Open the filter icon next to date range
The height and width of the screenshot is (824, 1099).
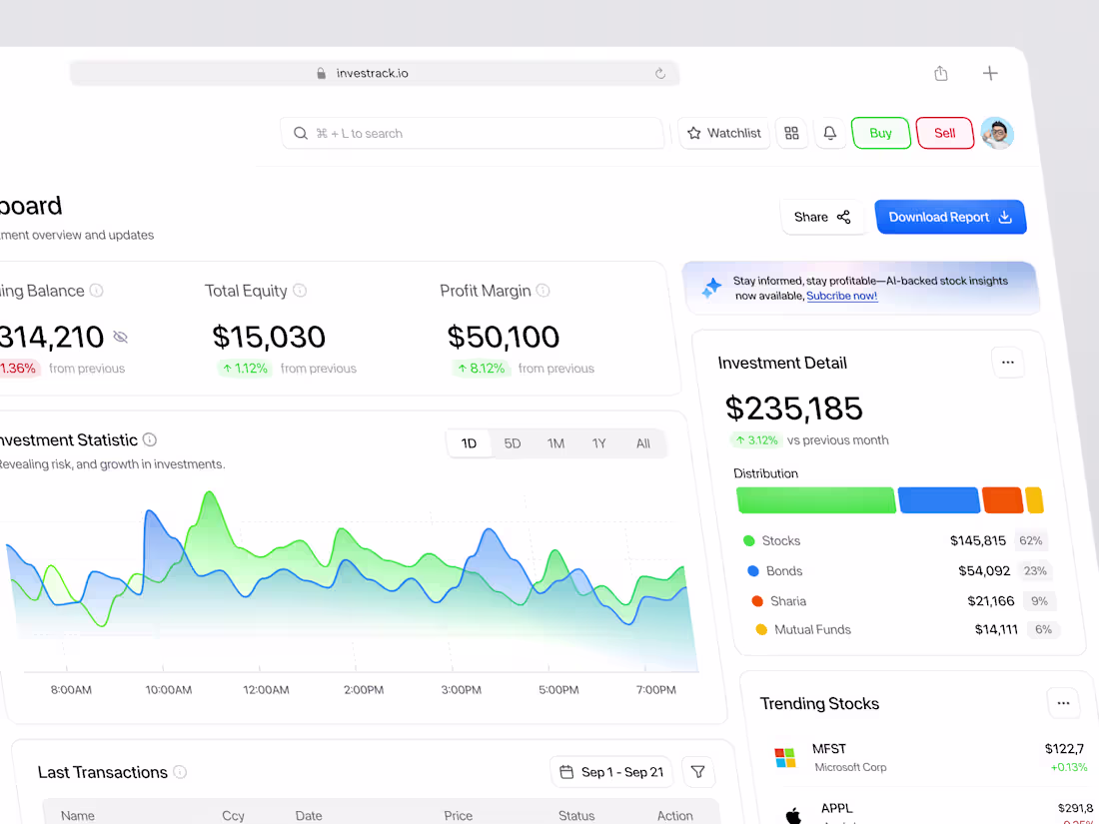[x=698, y=771]
